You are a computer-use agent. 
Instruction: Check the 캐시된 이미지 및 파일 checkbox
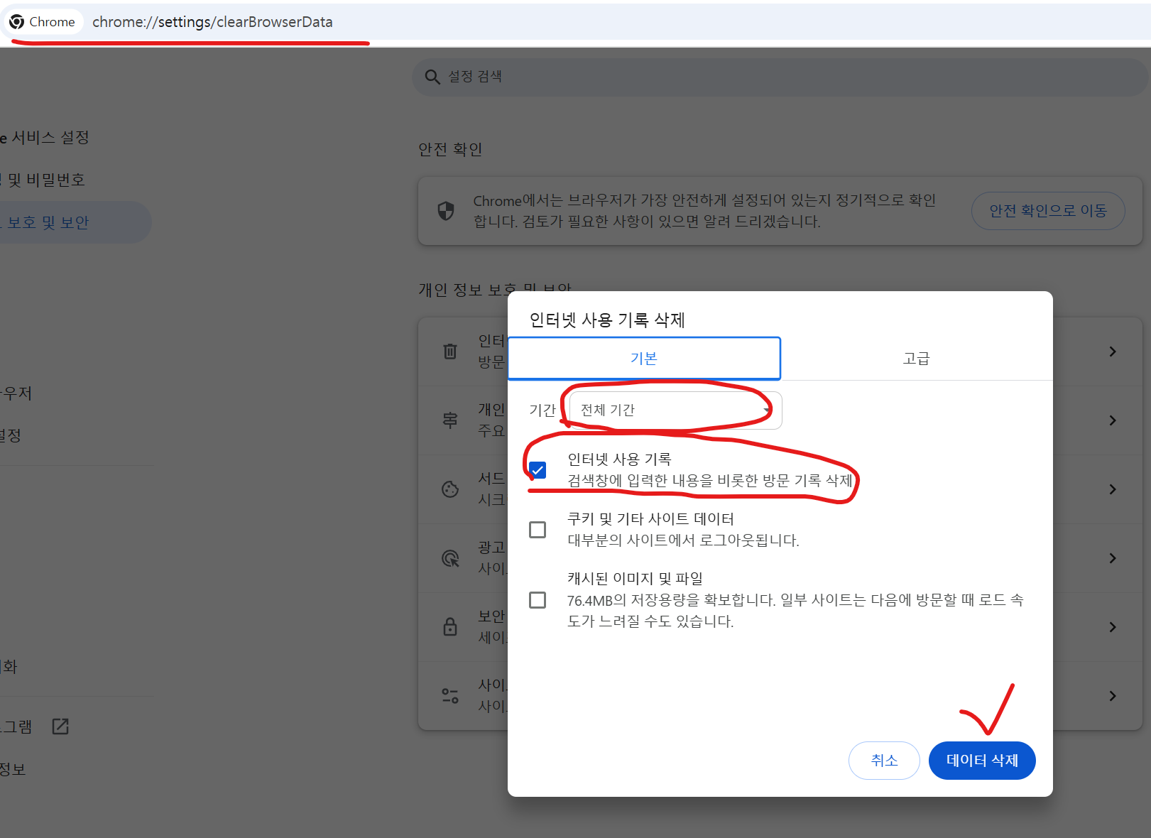[539, 600]
